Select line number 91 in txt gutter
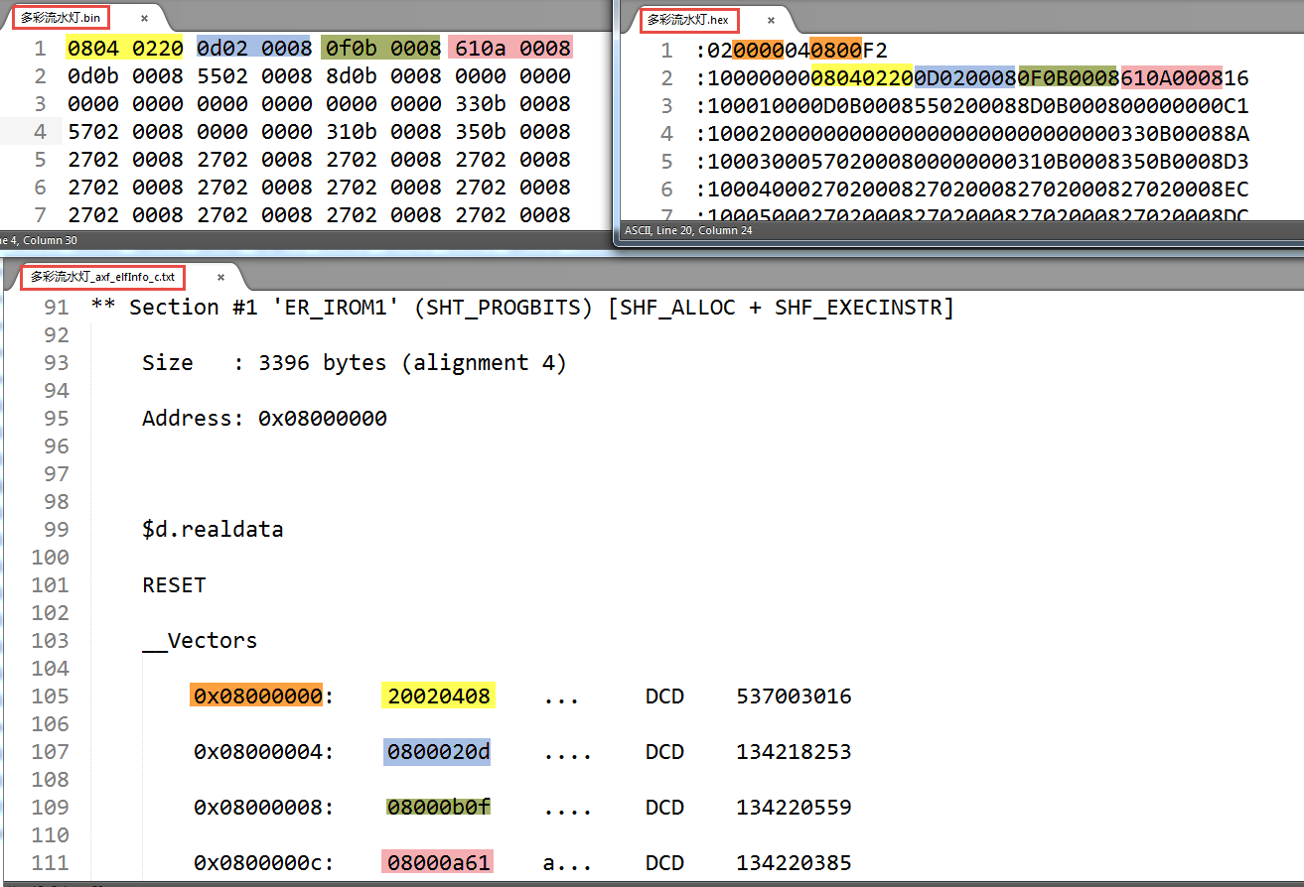The height and width of the screenshot is (887, 1304). (57, 307)
